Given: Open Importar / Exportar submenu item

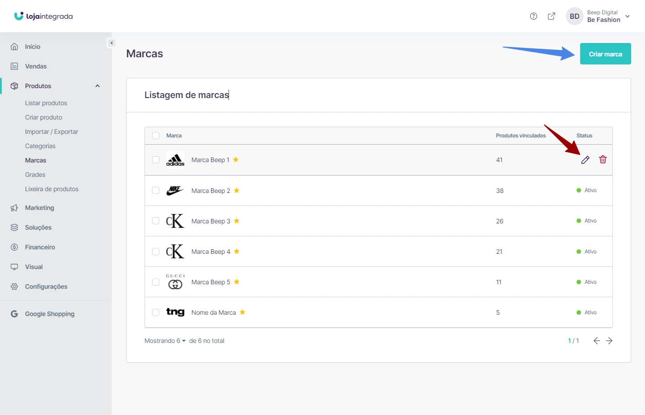Looking at the screenshot, I should 51,132.
